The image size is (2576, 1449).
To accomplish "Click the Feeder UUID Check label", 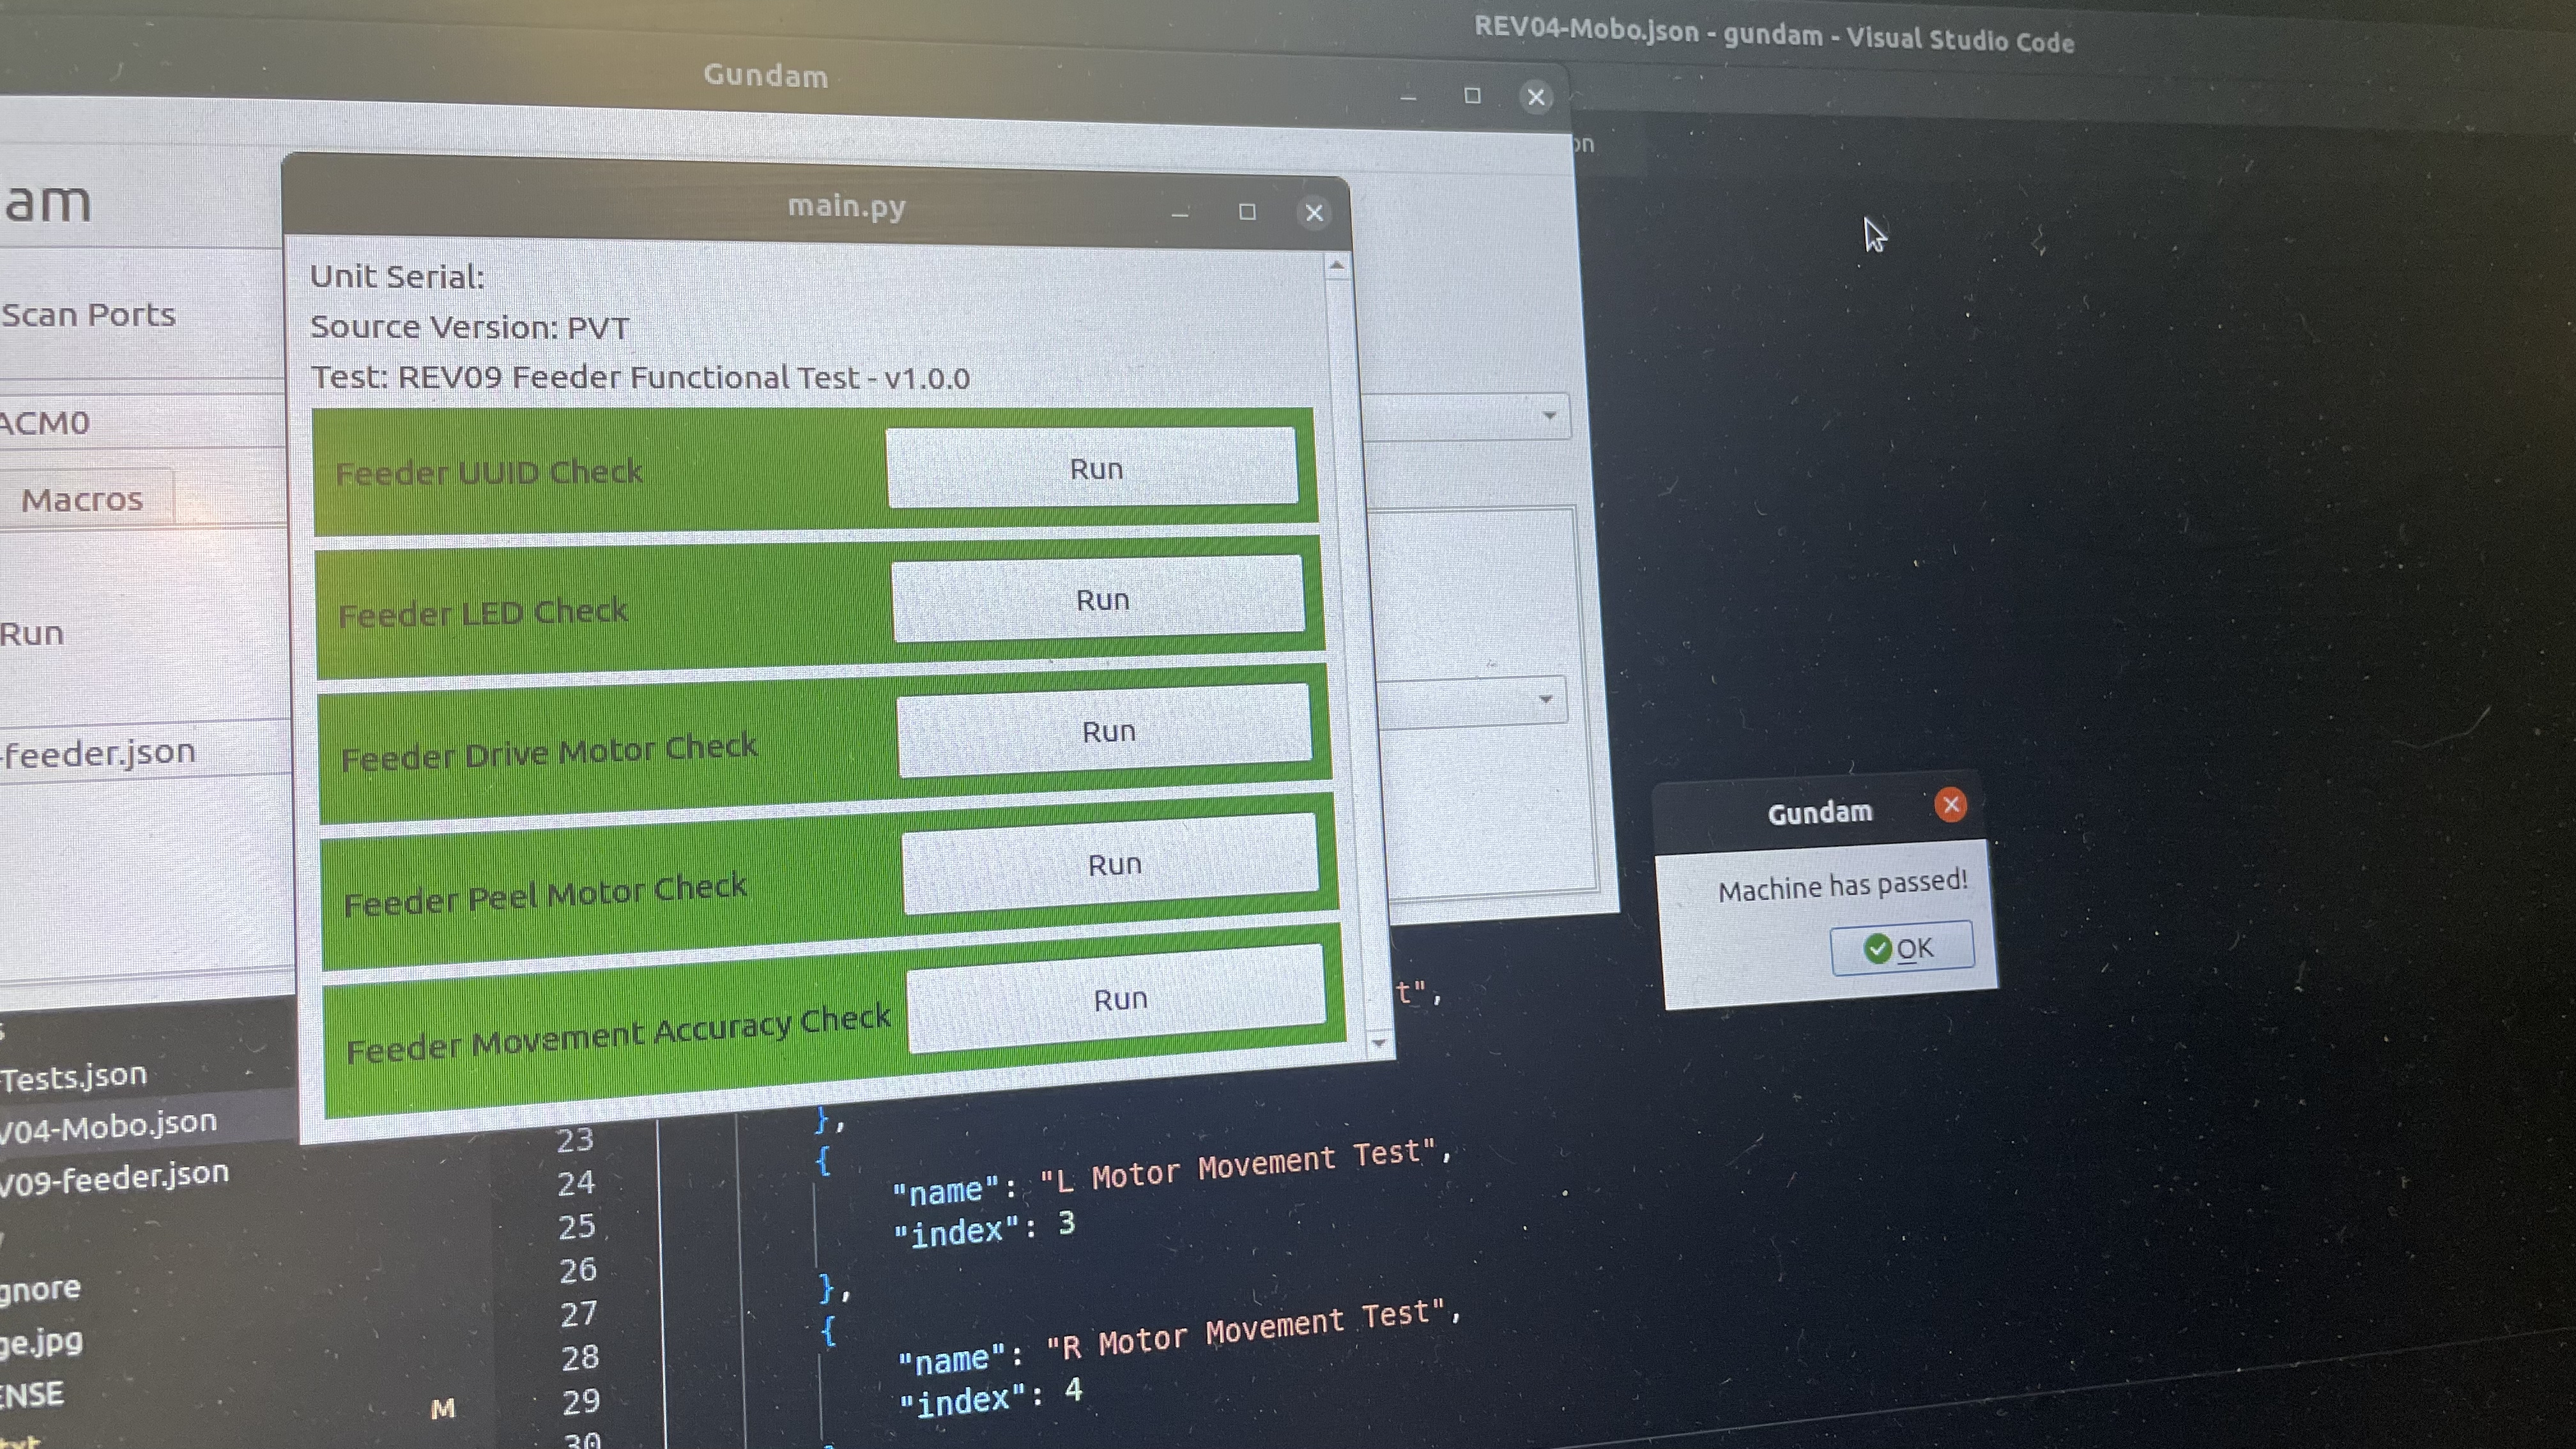I will pyautogui.click(x=489, y=472).
